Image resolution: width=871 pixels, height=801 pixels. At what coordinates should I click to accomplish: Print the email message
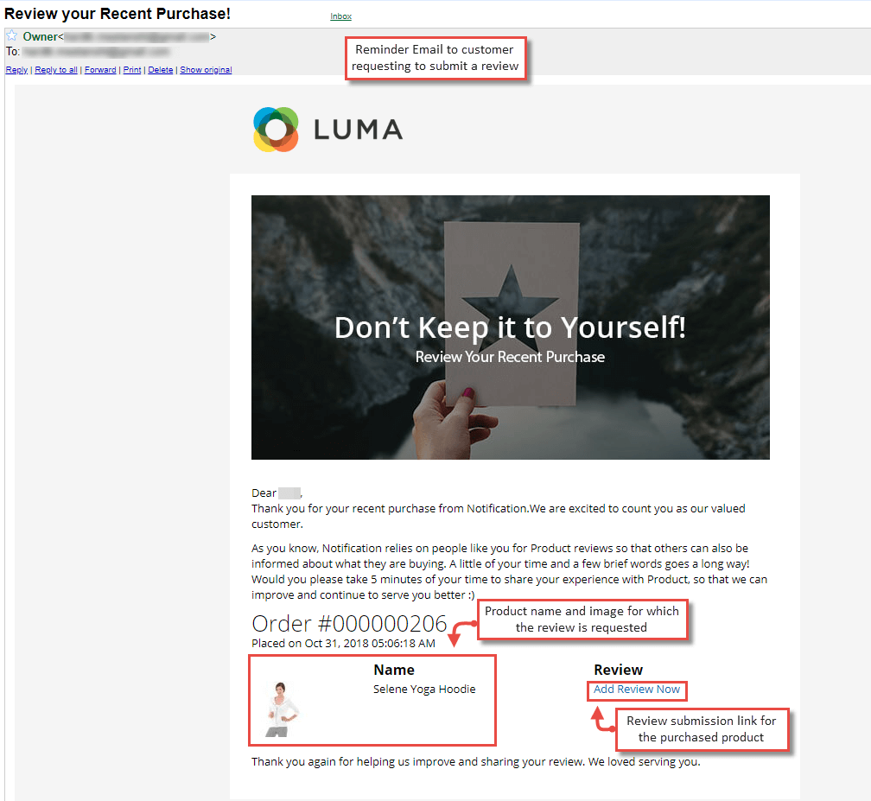coord(132,70)
